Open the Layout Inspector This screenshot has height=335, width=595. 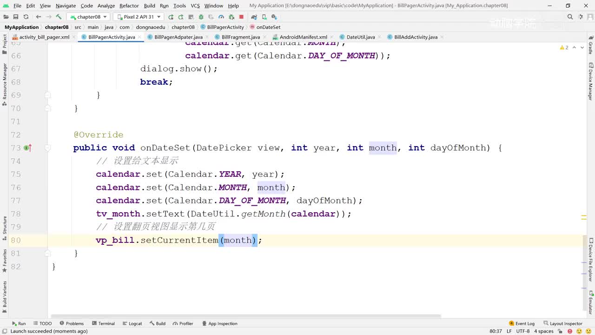[562, 323]
